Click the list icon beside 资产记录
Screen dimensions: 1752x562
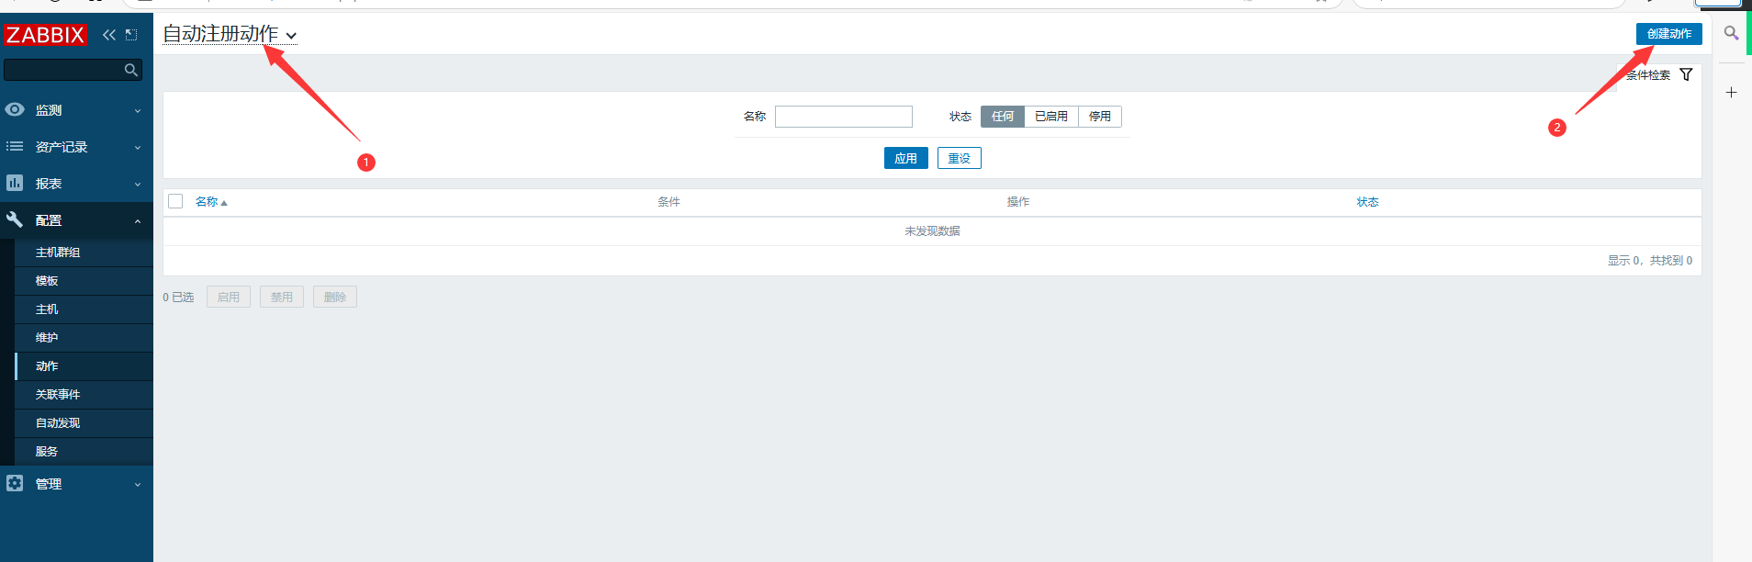pyautogui.click(x=15, y=146)
